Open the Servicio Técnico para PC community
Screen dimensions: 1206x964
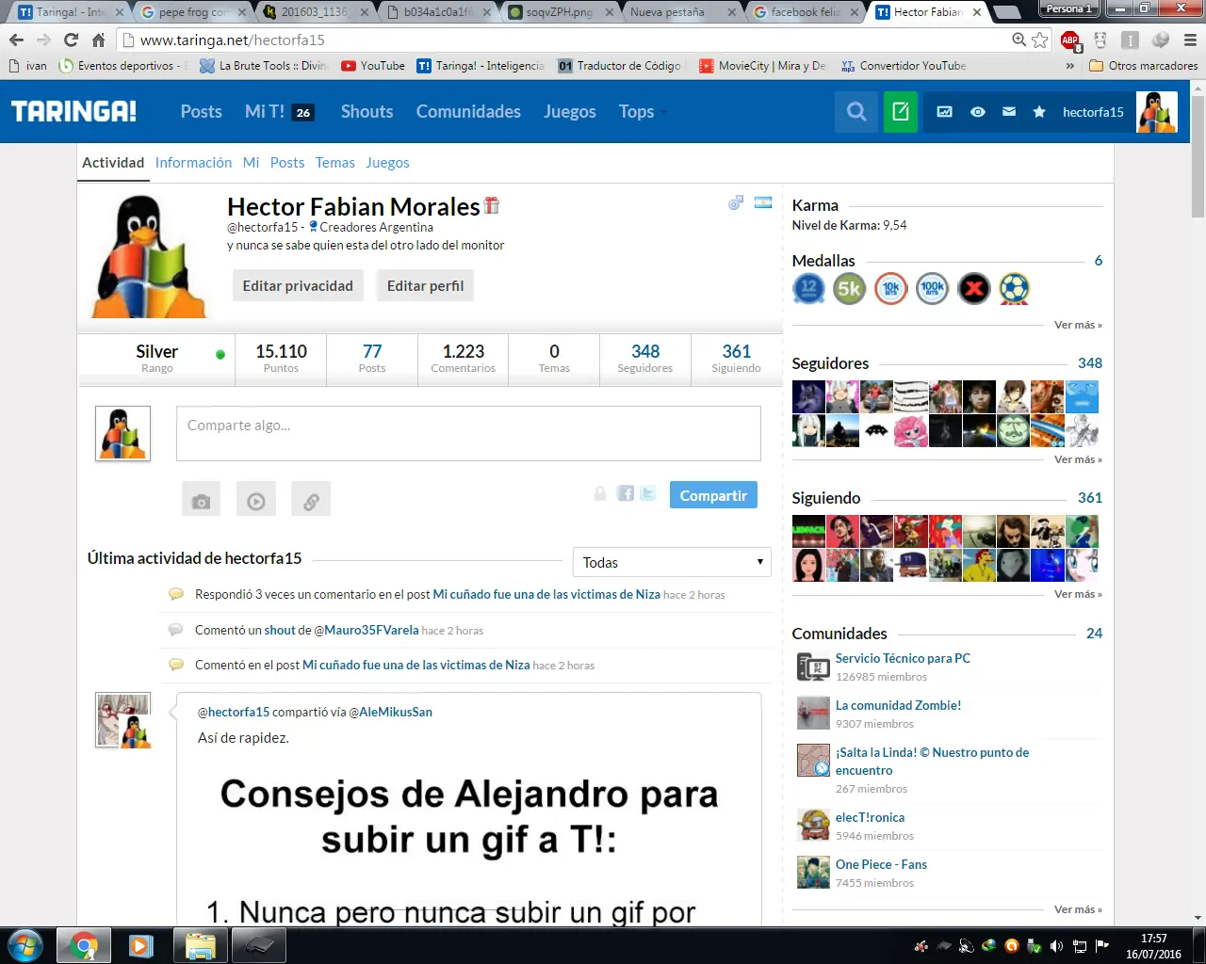pyautogui.click(x=903, y=658)
